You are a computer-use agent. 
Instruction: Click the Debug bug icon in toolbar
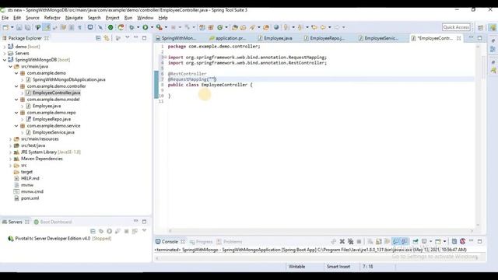[132, 27]
